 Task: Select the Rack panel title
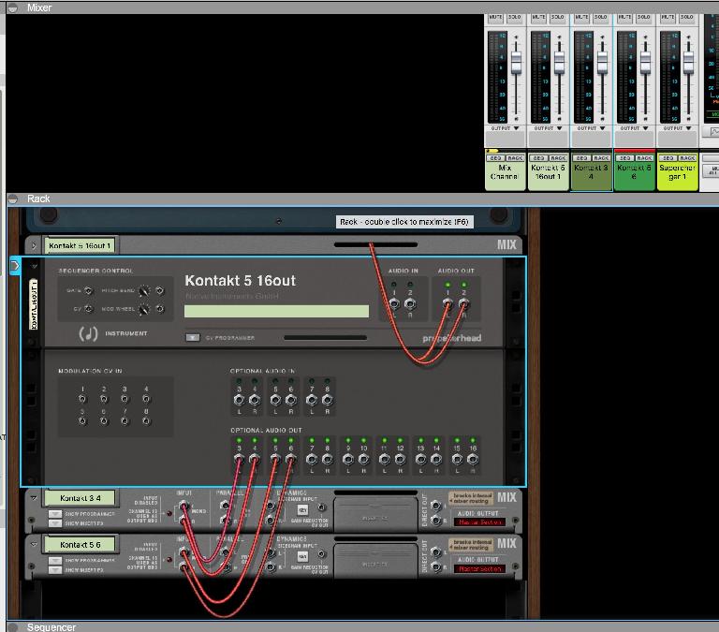coord(38,198)
